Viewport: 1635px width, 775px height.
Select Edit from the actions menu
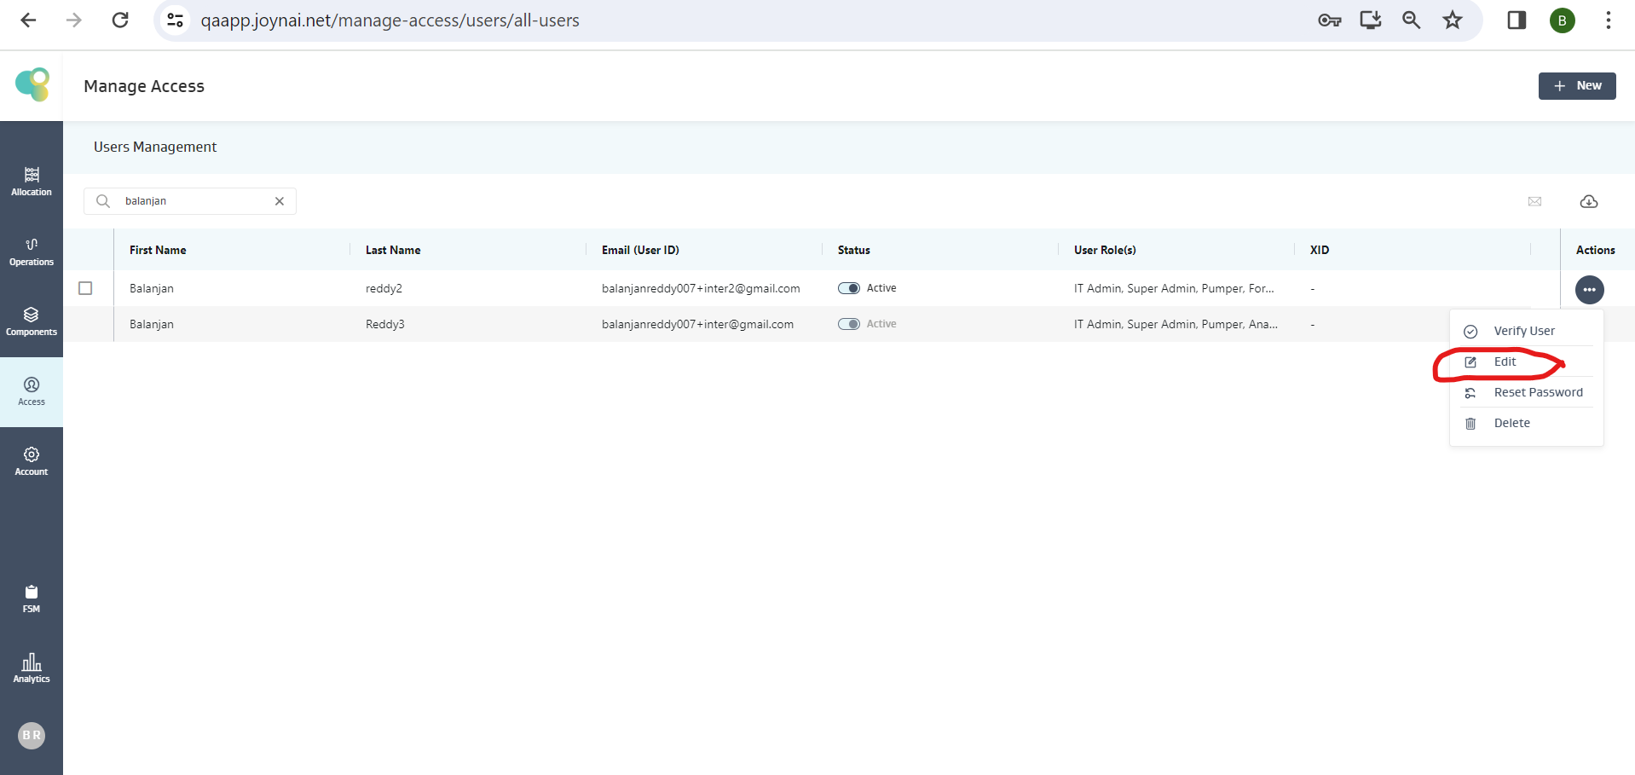[x=1505, y=361]
